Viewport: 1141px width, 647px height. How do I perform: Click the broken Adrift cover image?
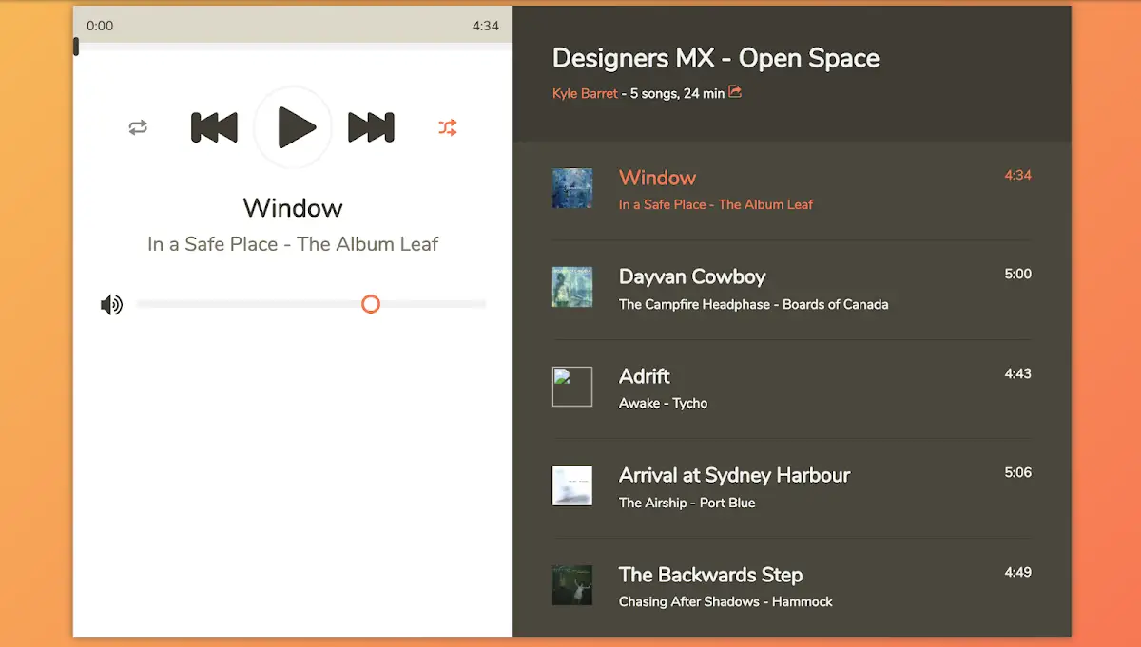(572, 387)
